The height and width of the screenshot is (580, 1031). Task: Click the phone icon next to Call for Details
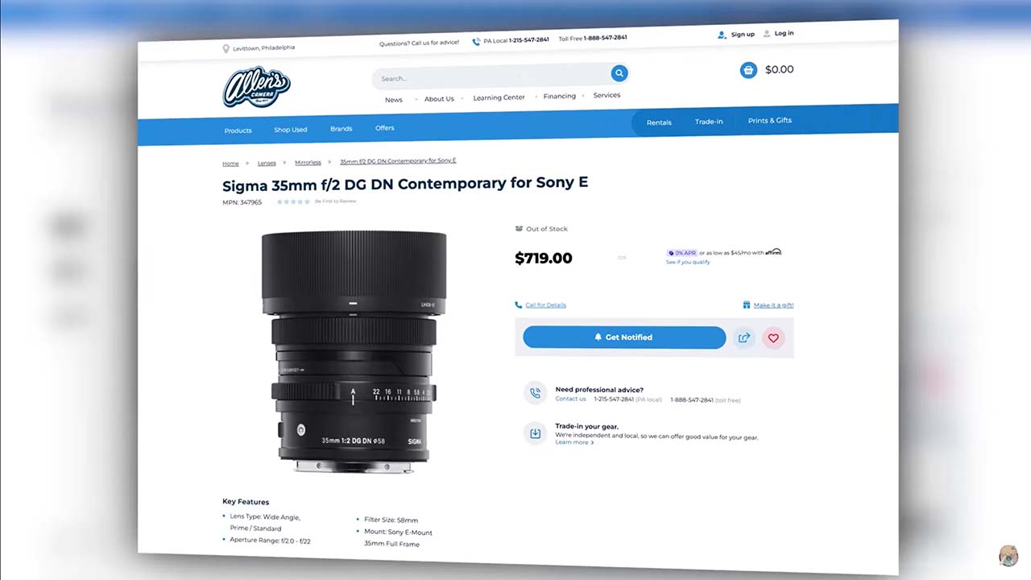pyautogui.click(x=518, y=305)
